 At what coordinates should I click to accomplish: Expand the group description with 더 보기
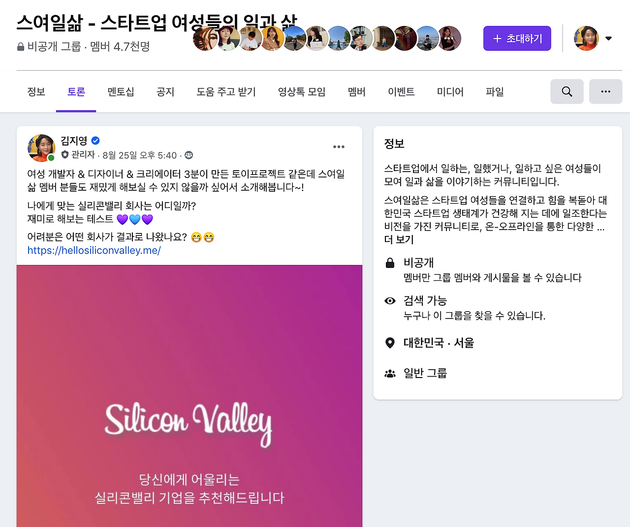399,239
